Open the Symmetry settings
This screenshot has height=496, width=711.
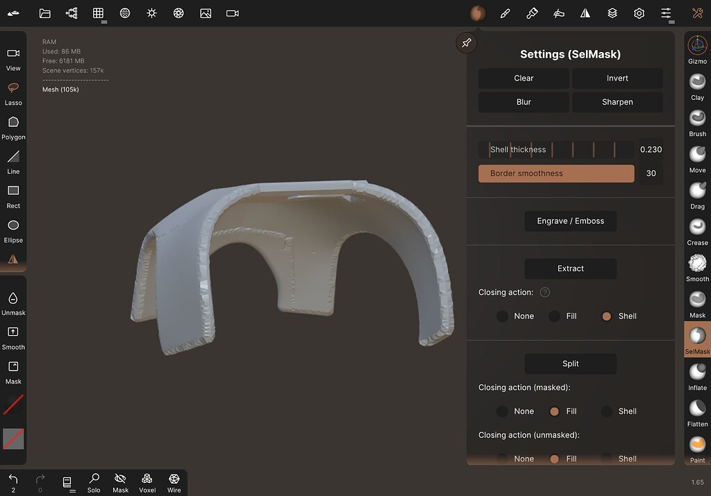pos(585,13)
